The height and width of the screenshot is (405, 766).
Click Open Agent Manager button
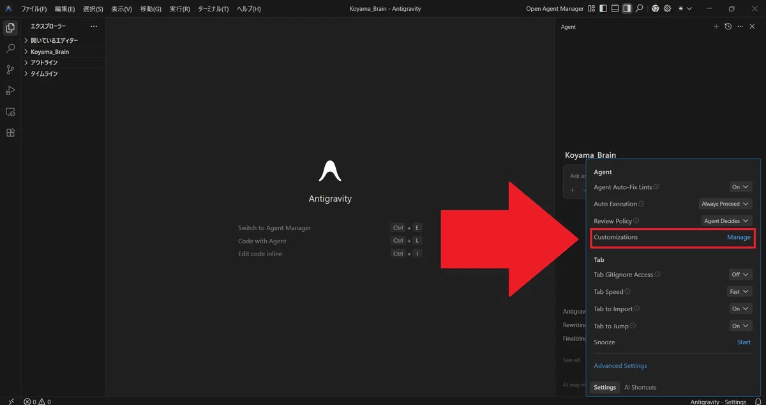tap(554, 9)
